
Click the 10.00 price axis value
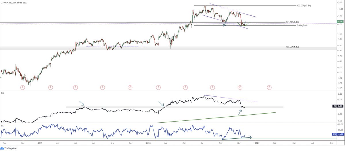click(341, 9)
